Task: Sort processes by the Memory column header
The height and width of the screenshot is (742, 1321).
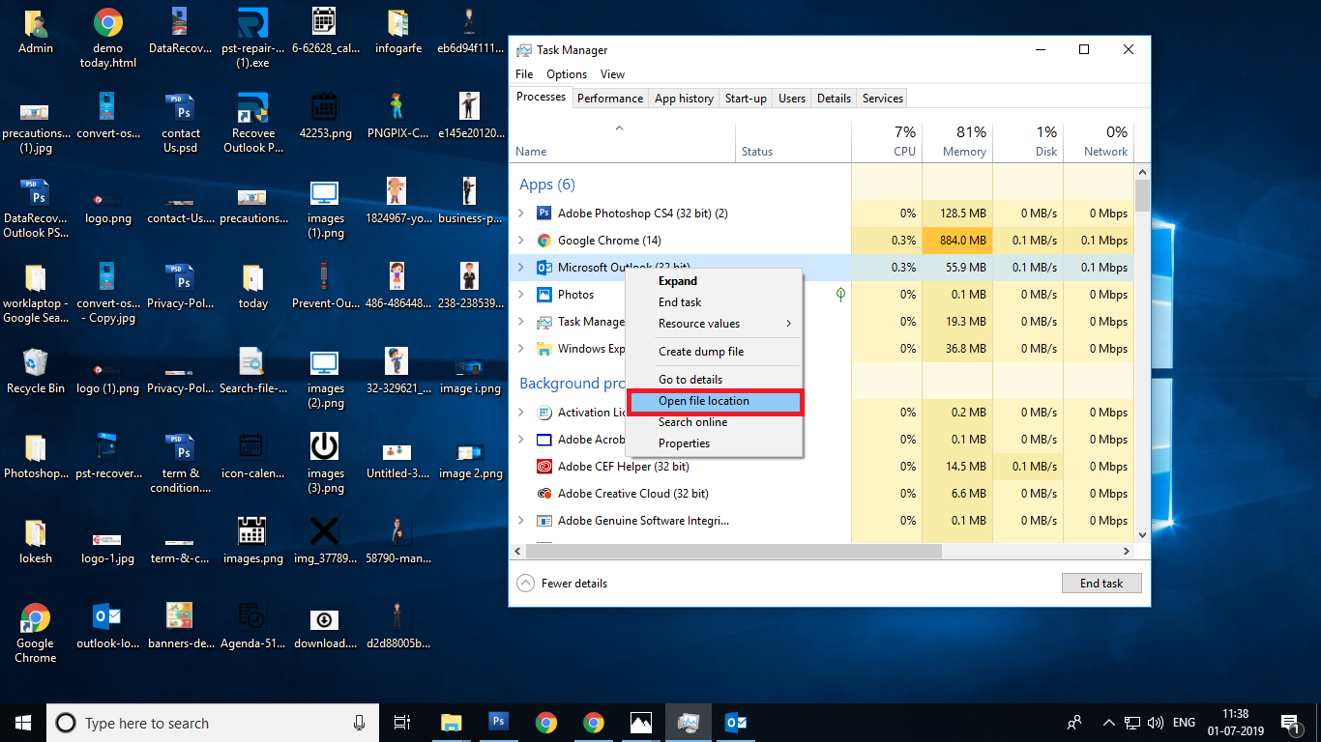Action: pyautogui.click(x=957, y=141)
